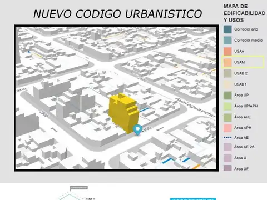The image size is (267, 200).
Task: Click the 'NUEVO CODIGO URBANISTICO' title
Action: [x=117, y=14]
